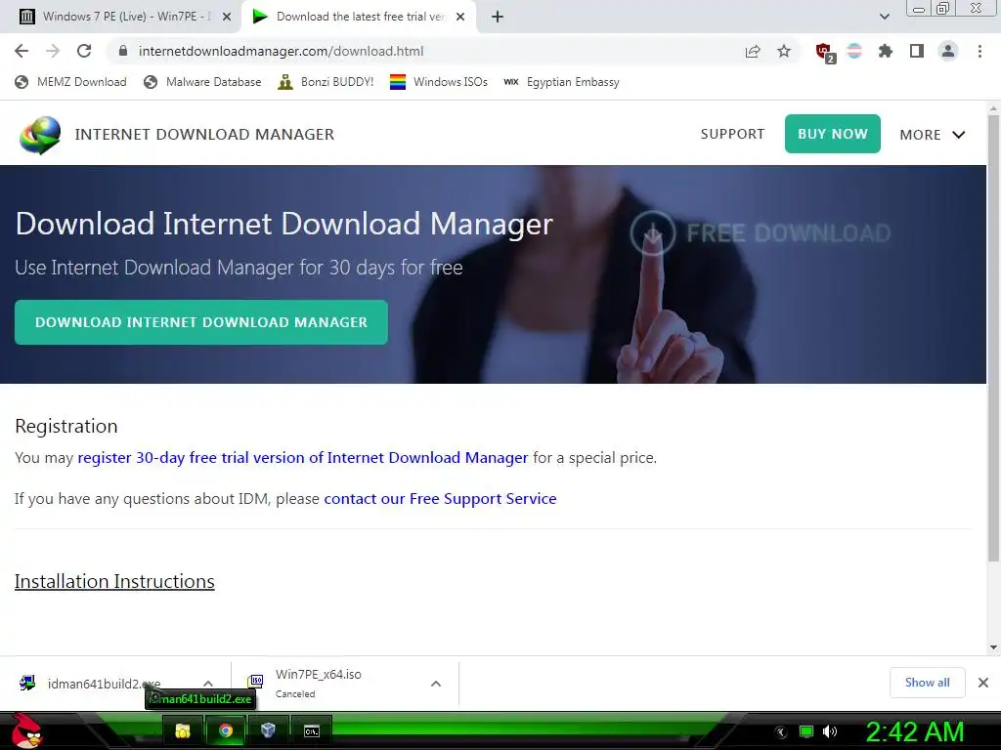Close the downloads shelf

point(983,683)
